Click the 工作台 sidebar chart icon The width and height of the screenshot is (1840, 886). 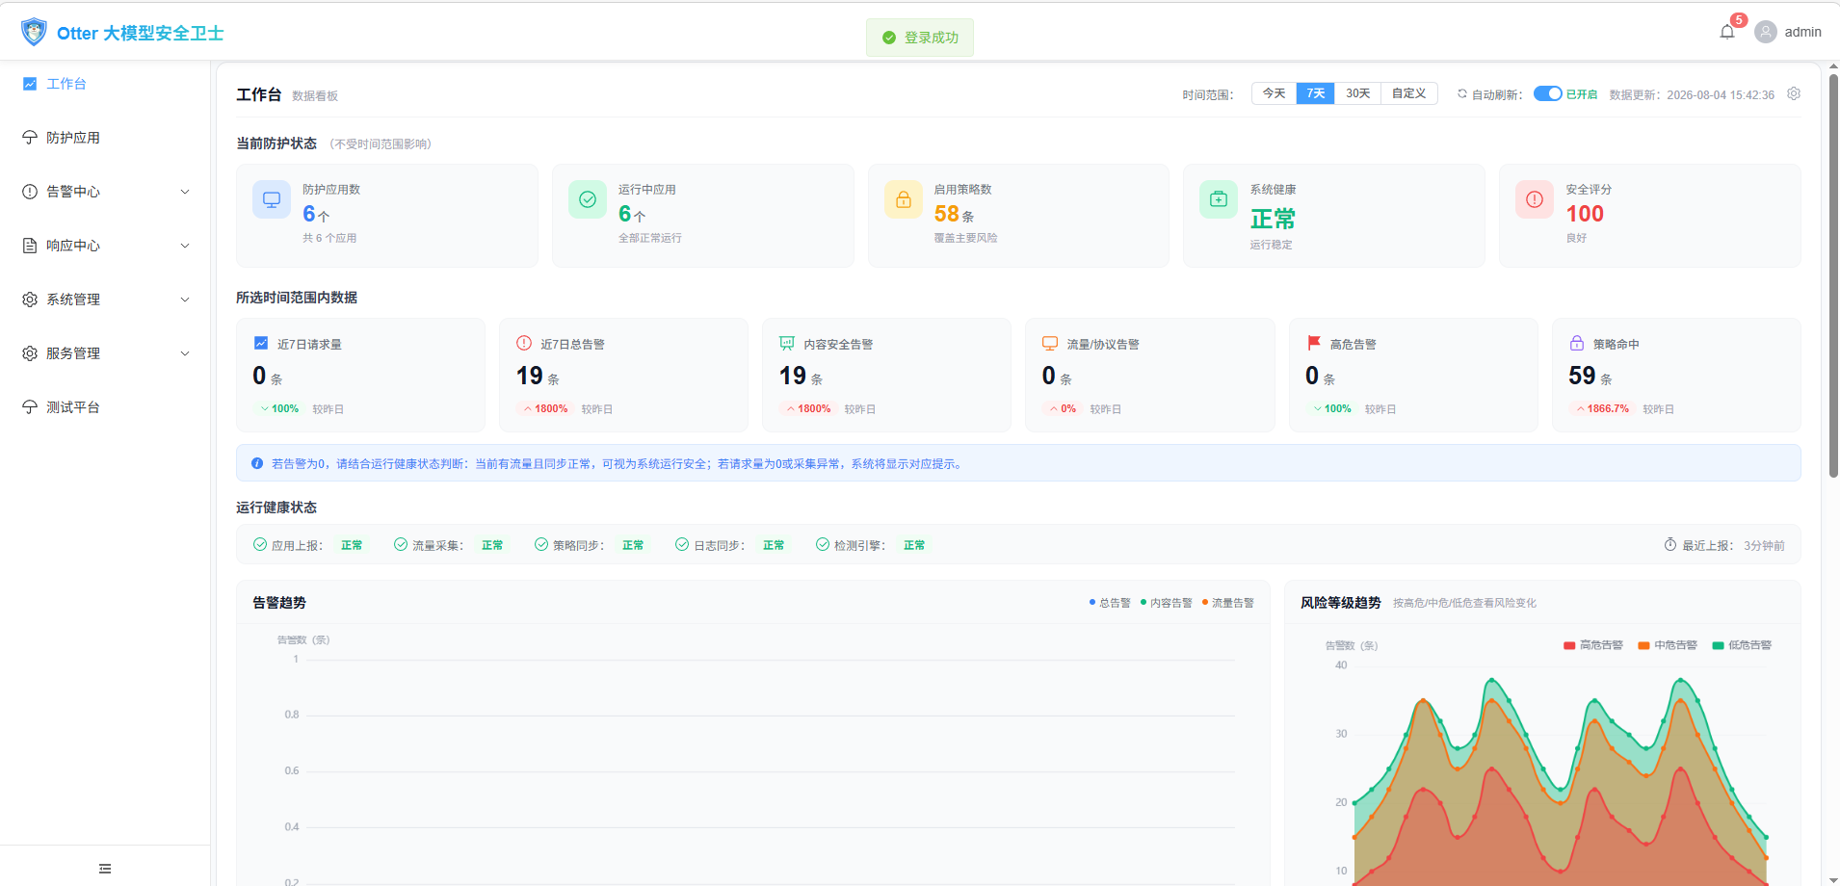coord(30,84)
